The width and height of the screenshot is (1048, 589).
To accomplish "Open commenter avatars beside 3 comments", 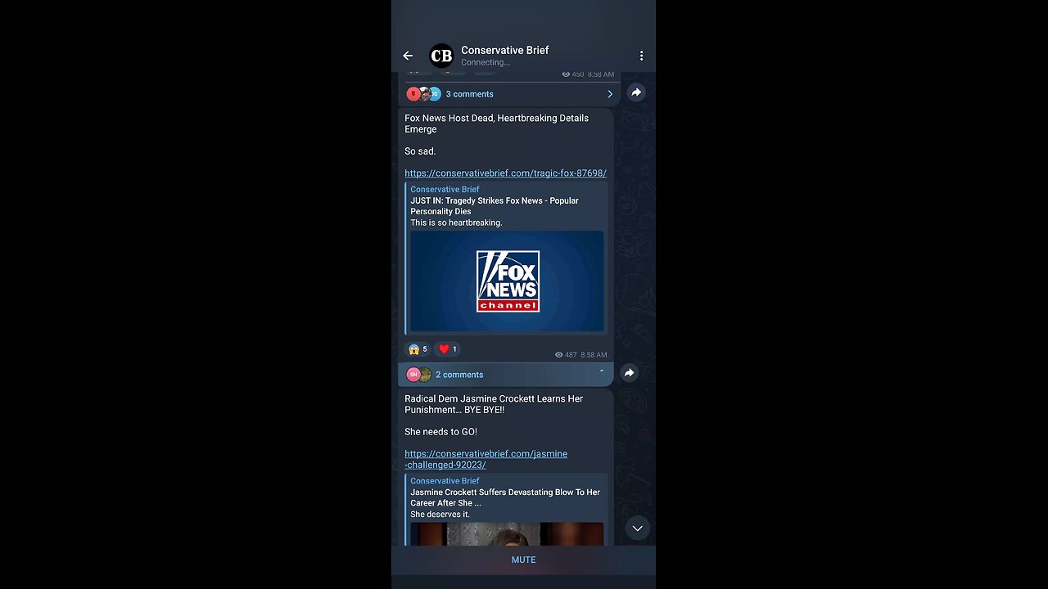I will tap(423, 94).
